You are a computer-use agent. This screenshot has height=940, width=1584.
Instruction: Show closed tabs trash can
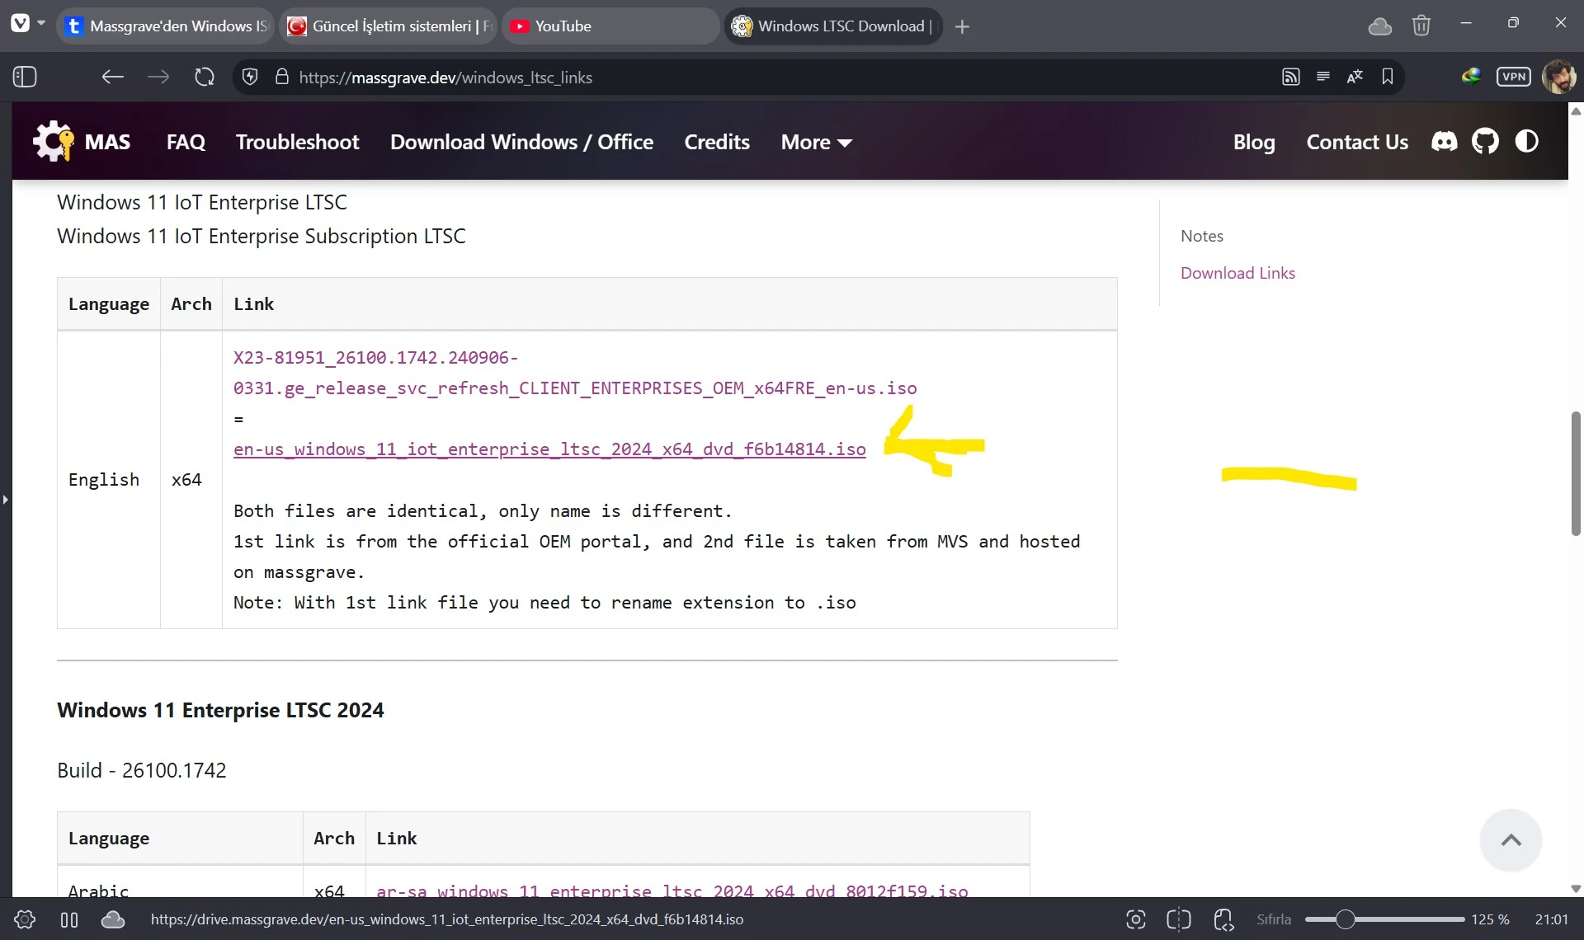pyautogui.click(x=1421, y=26)
